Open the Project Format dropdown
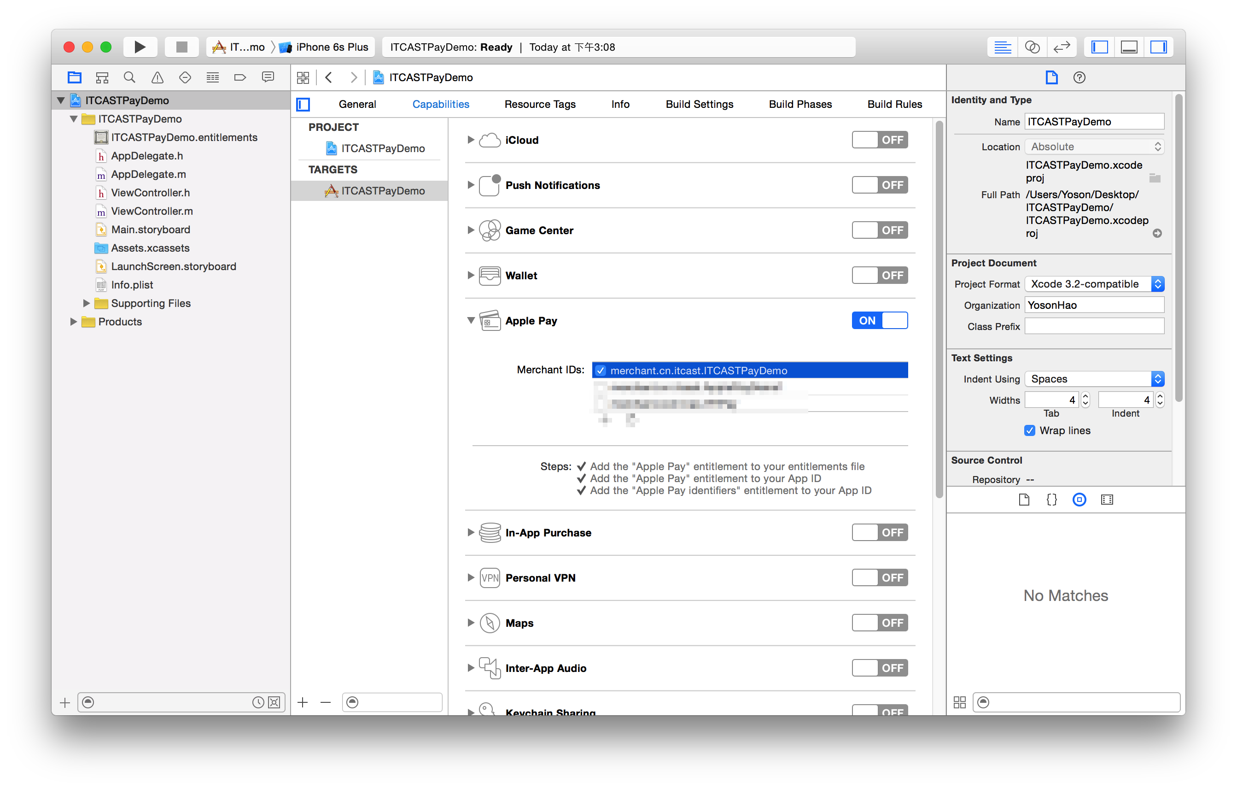Screen dimensions: 1237x789 (1094, 284)
